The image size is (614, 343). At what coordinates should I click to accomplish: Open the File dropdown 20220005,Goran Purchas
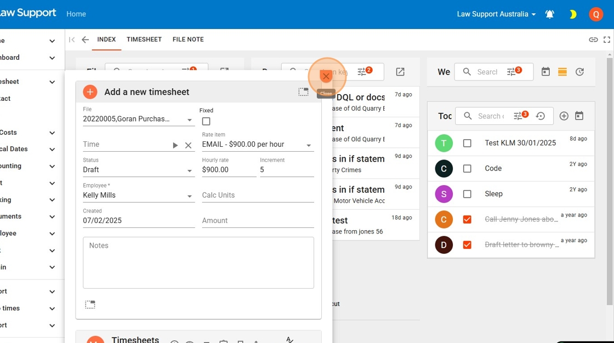139,119
